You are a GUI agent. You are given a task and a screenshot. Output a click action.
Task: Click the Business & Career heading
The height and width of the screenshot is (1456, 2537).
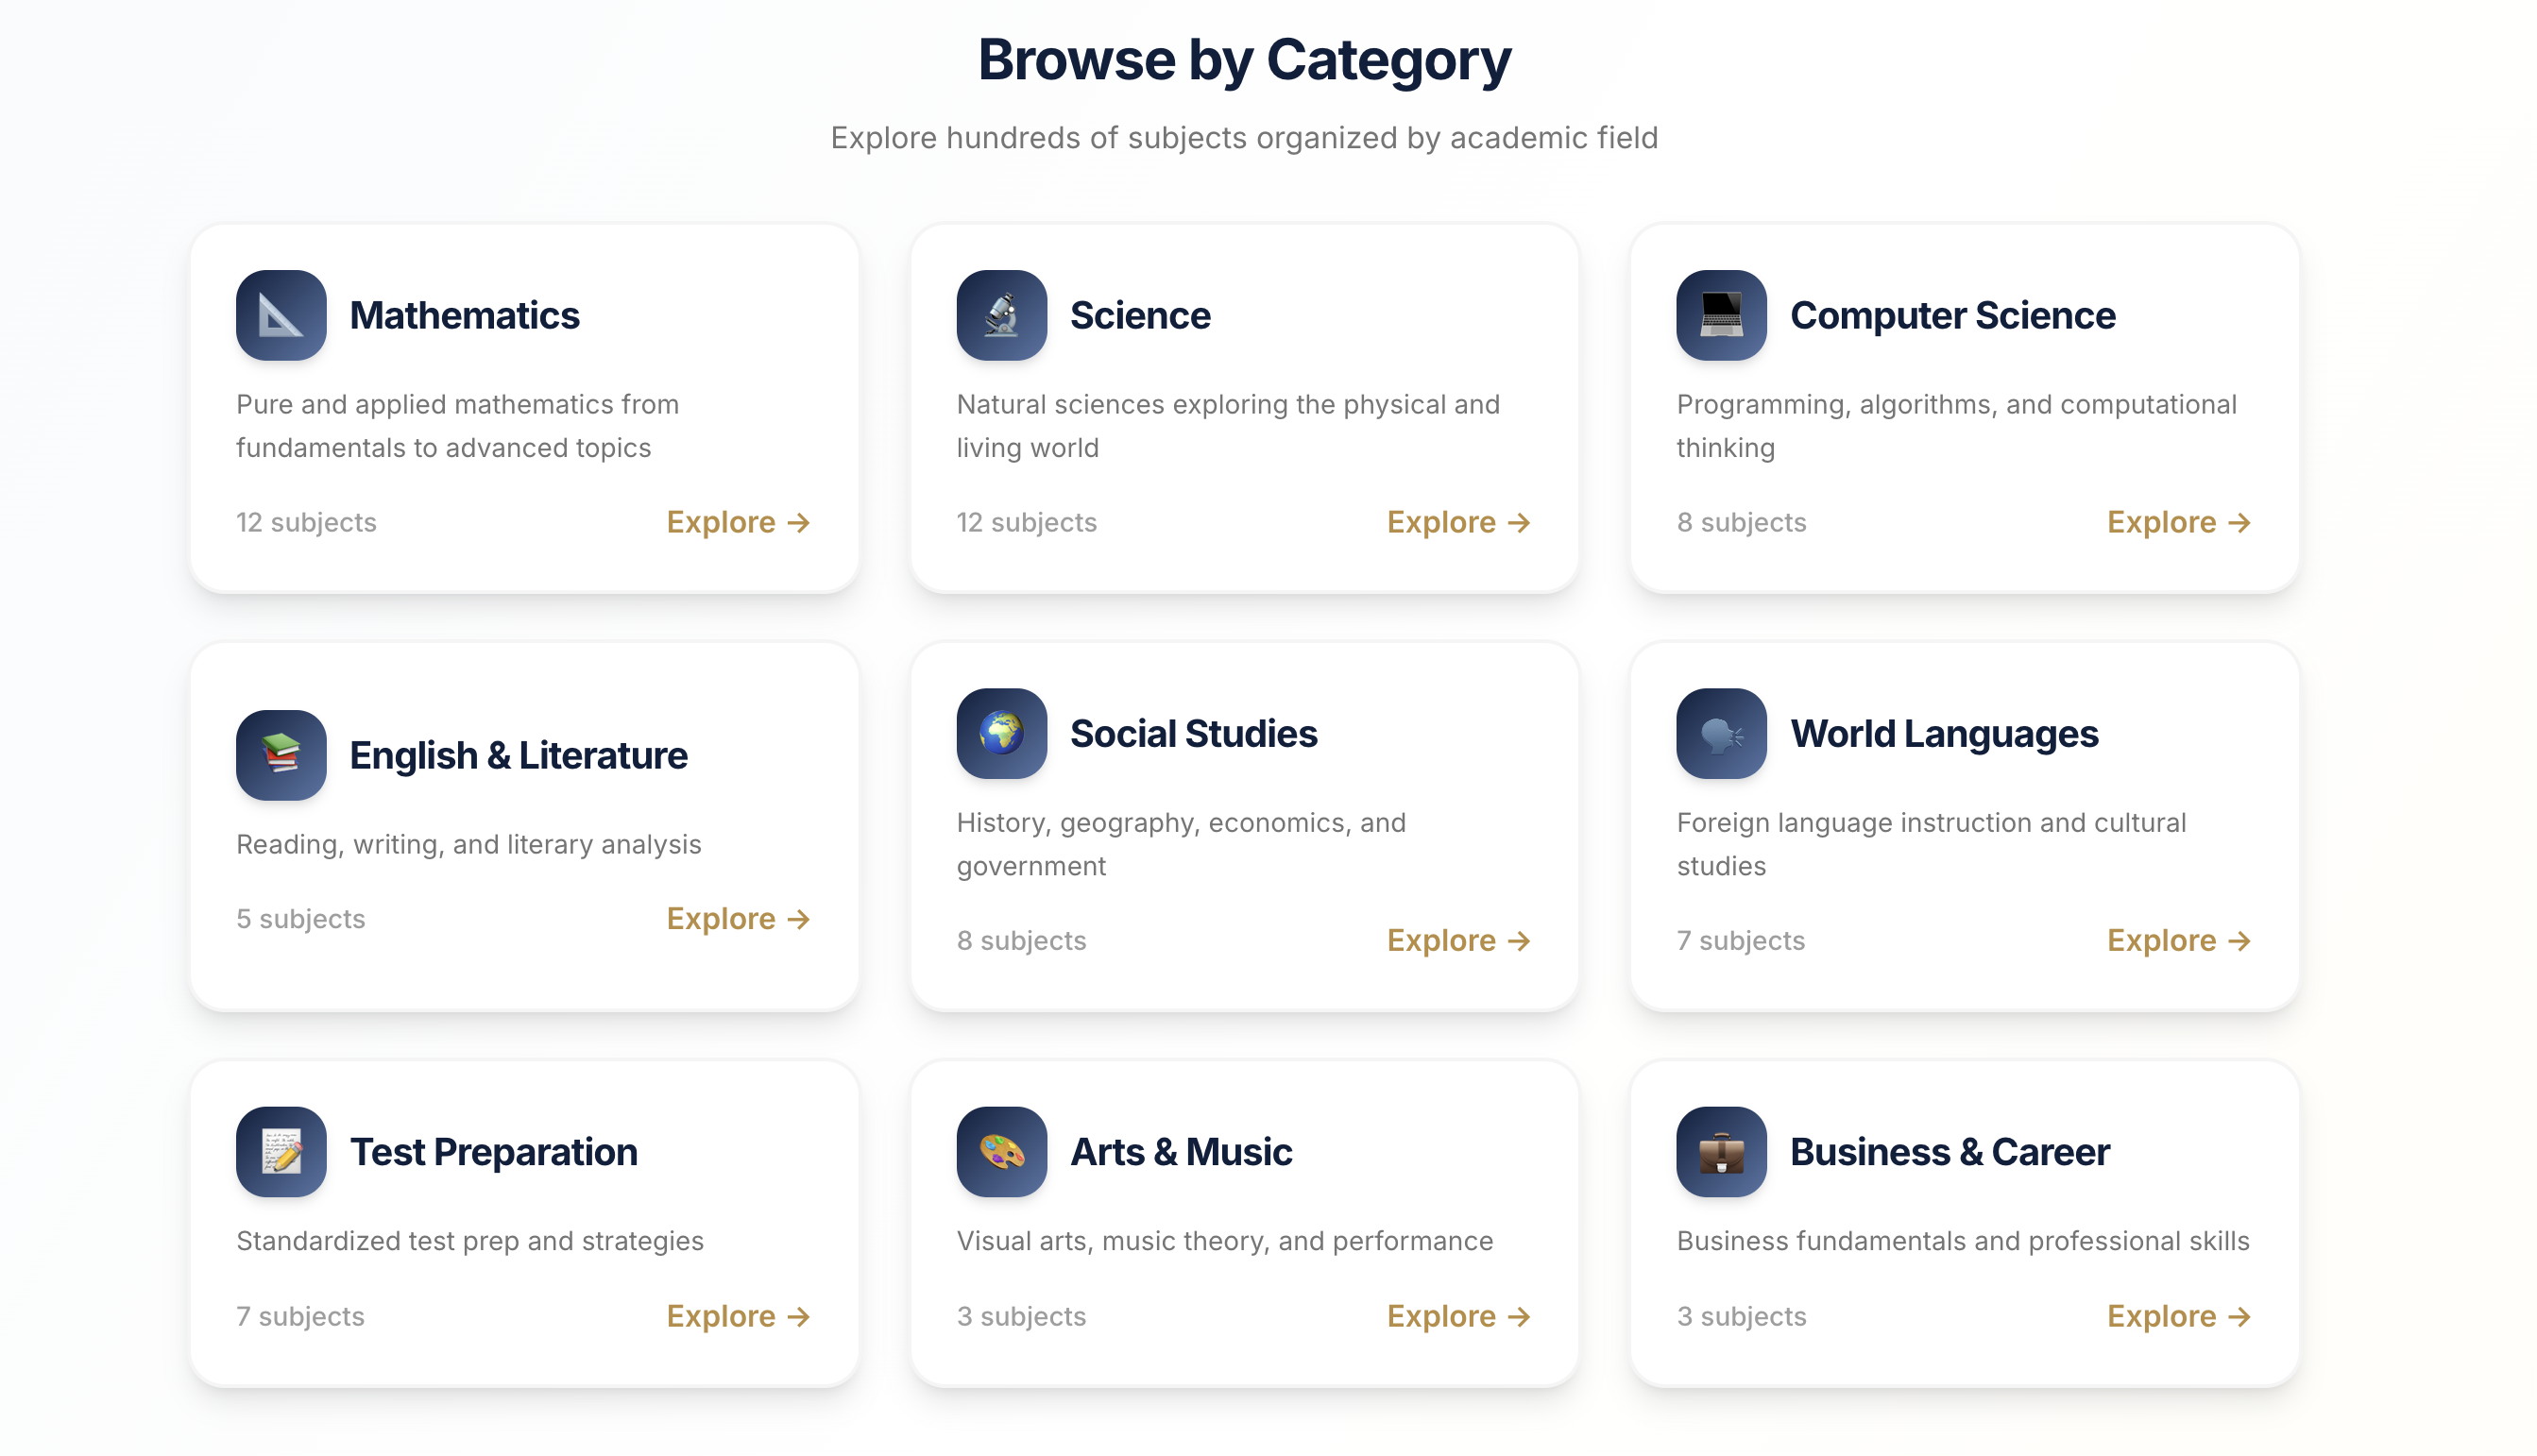coord(1949,1151)
